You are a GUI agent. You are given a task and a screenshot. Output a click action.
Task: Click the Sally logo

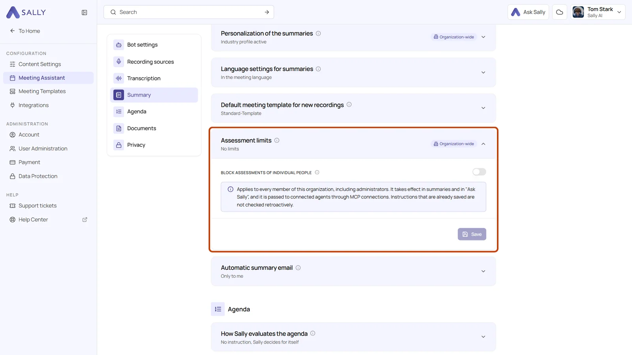(26, 12)
